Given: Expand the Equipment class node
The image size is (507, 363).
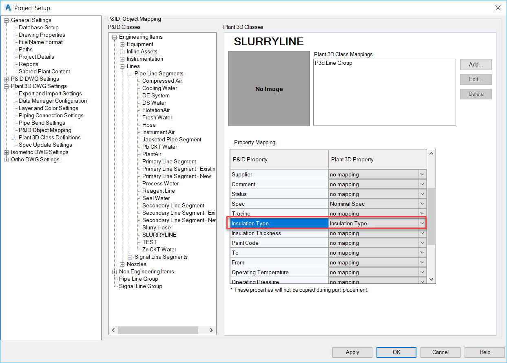Looking at the screenshot, I should 122,44.
